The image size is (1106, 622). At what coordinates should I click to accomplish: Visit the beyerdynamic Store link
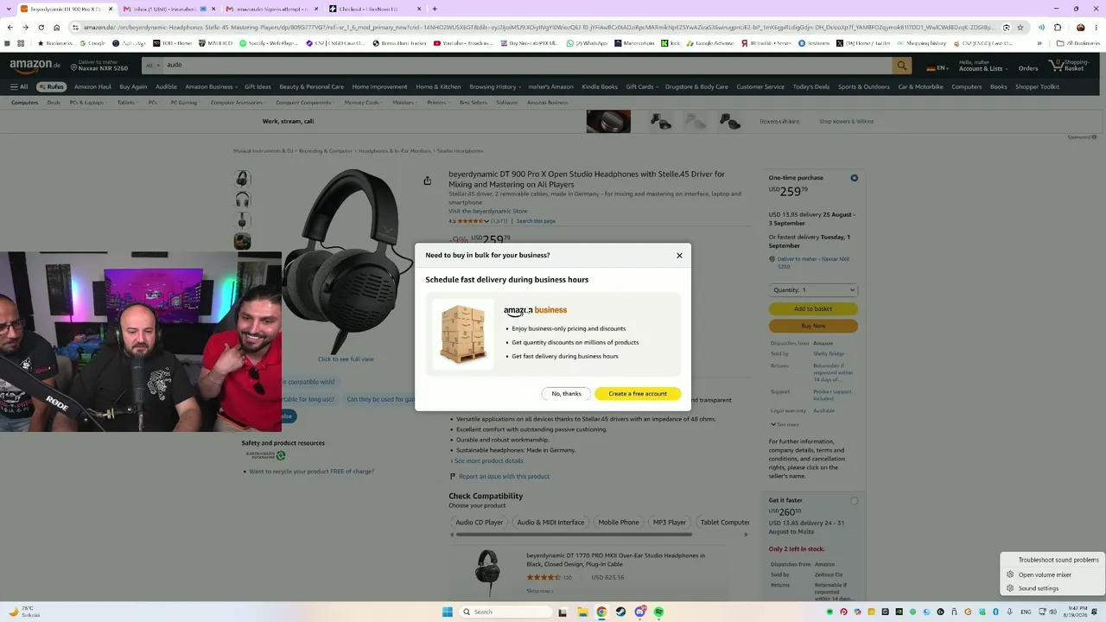[x=487, y=212]
